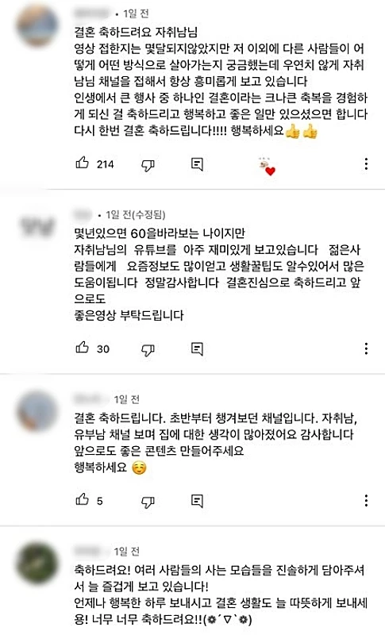Open more options for 5-likes comment
The image size is (385, 635).
click(366, 501)
